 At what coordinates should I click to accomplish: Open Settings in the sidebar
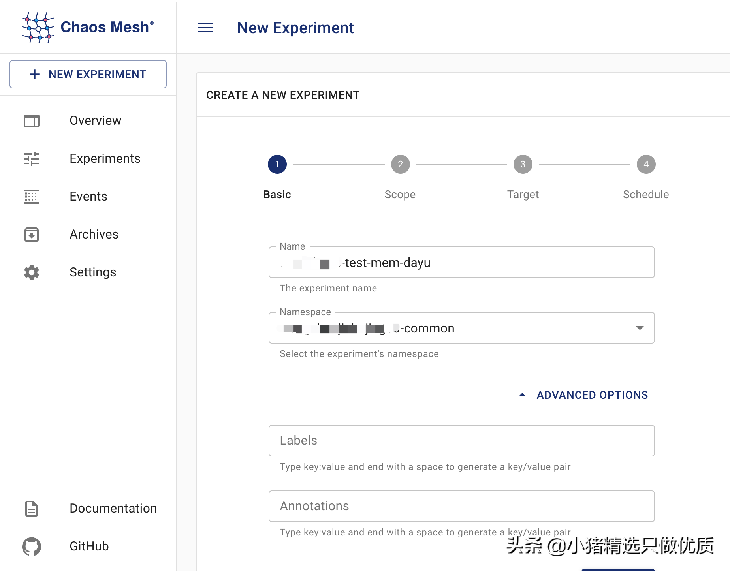click(88, 272)
